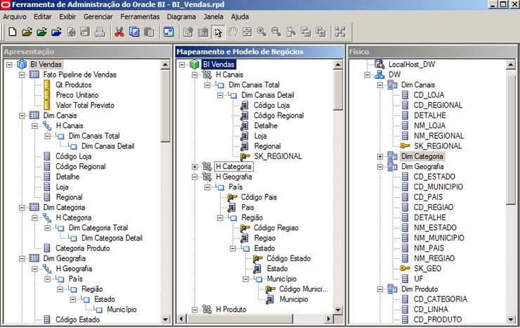
Task: Create a new repository with the New icon
Action: (12, 32)
